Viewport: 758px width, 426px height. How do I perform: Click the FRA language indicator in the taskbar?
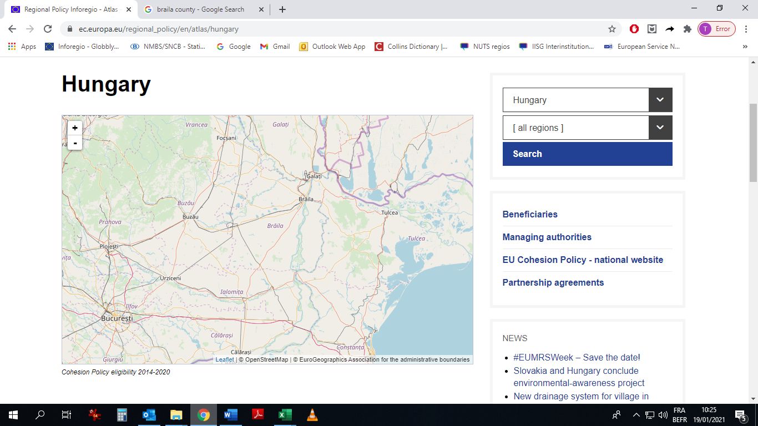(x=679, y=410)
